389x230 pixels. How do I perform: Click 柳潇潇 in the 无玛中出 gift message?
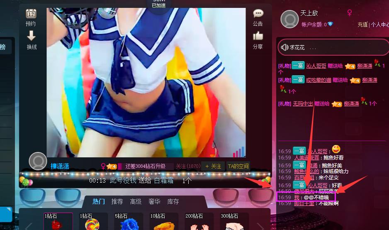(351, 103)
